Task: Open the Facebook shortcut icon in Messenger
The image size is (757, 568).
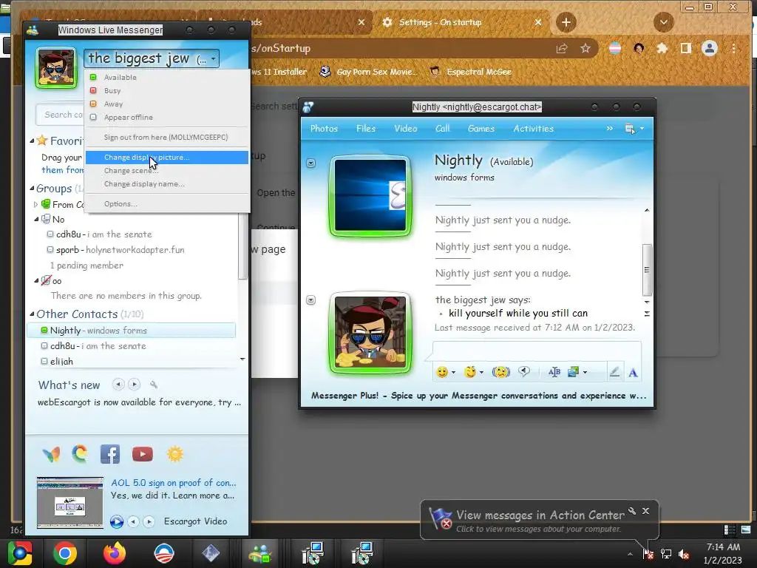Action: point(110,454)
